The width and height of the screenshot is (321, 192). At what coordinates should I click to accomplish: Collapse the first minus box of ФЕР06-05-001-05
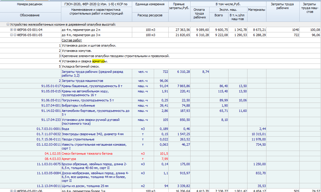point(11,35)
